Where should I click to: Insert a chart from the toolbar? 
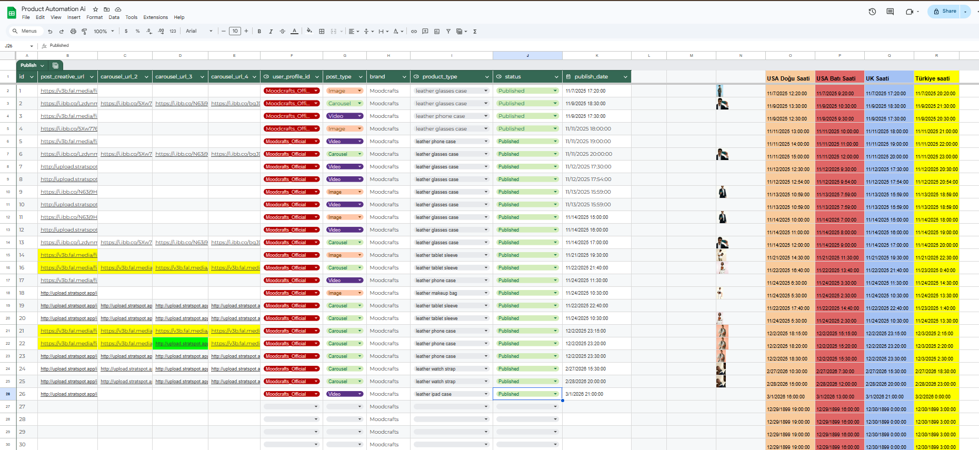[437, 32]
